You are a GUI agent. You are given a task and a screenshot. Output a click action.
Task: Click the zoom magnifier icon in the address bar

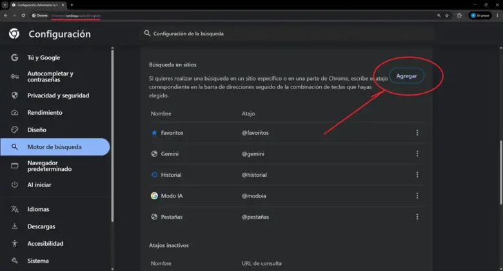click(439, 15)
